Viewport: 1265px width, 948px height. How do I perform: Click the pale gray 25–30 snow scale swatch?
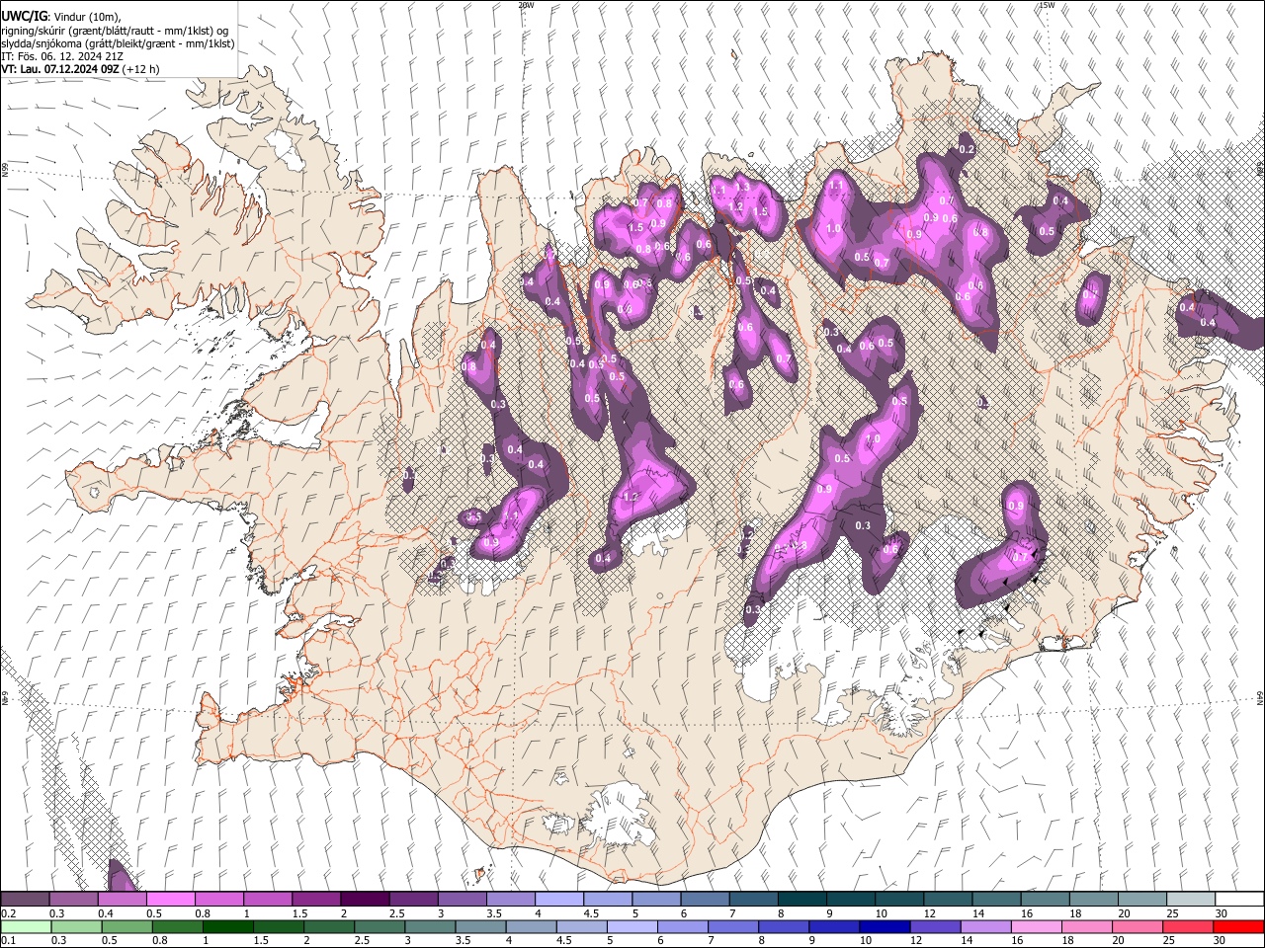tap(1189, 900)
